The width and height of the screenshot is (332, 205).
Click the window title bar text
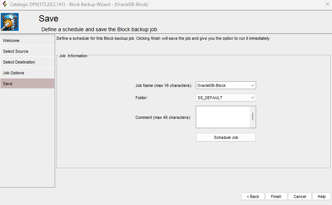(79, 4)
